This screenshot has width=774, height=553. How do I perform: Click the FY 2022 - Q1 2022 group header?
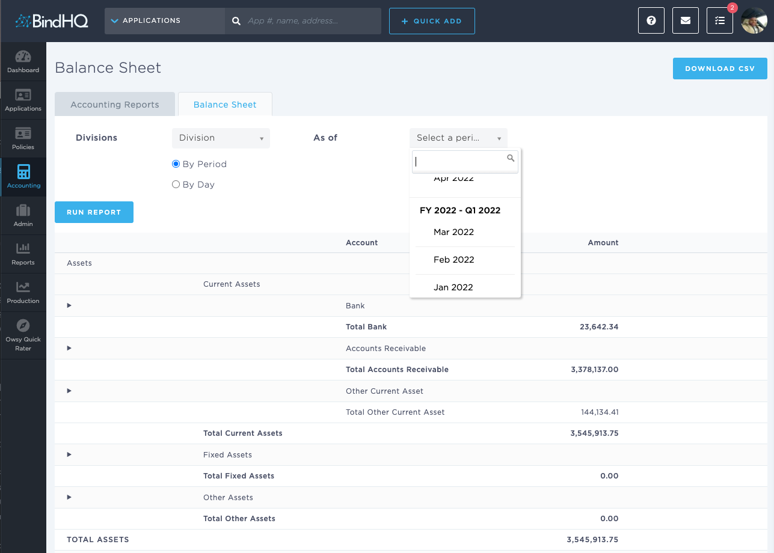460,210
